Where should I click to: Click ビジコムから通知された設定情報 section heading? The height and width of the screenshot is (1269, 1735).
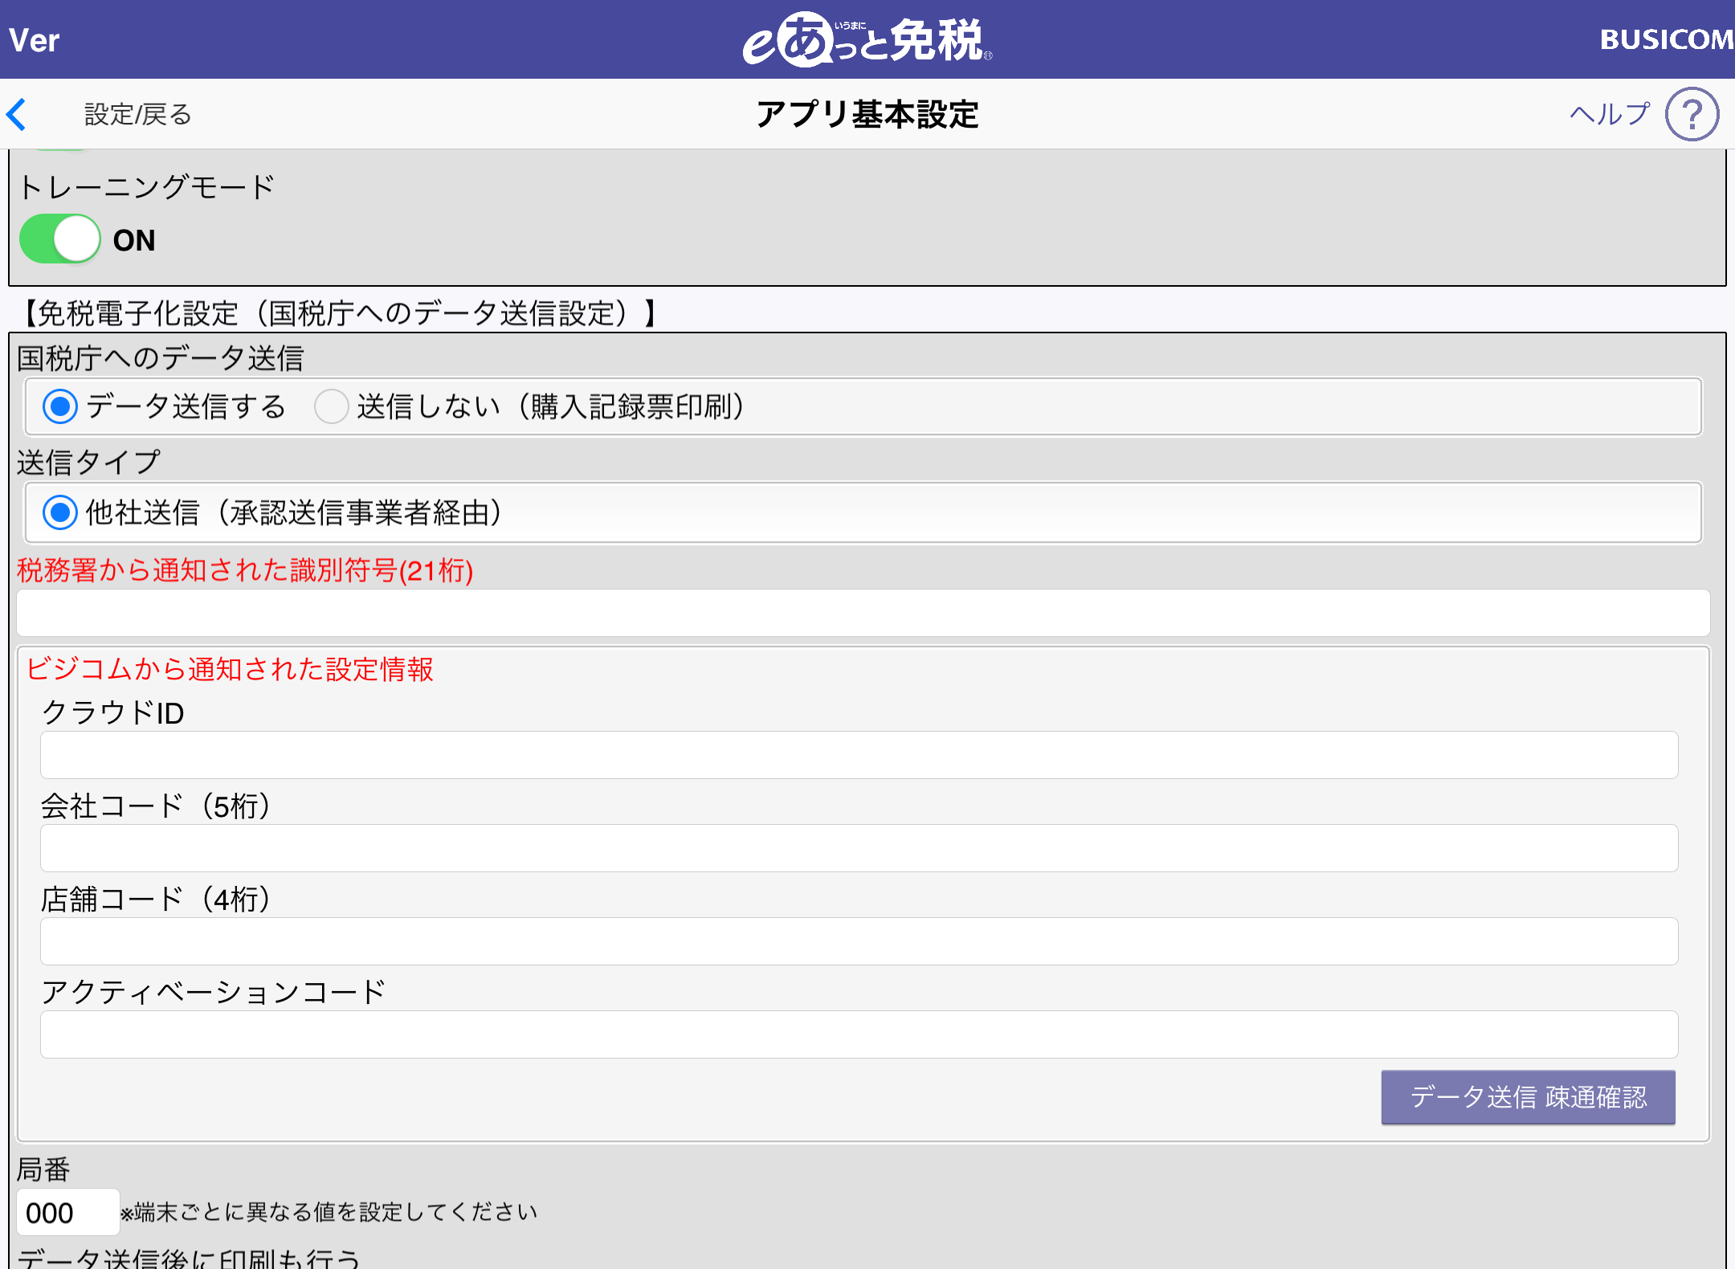230,669
